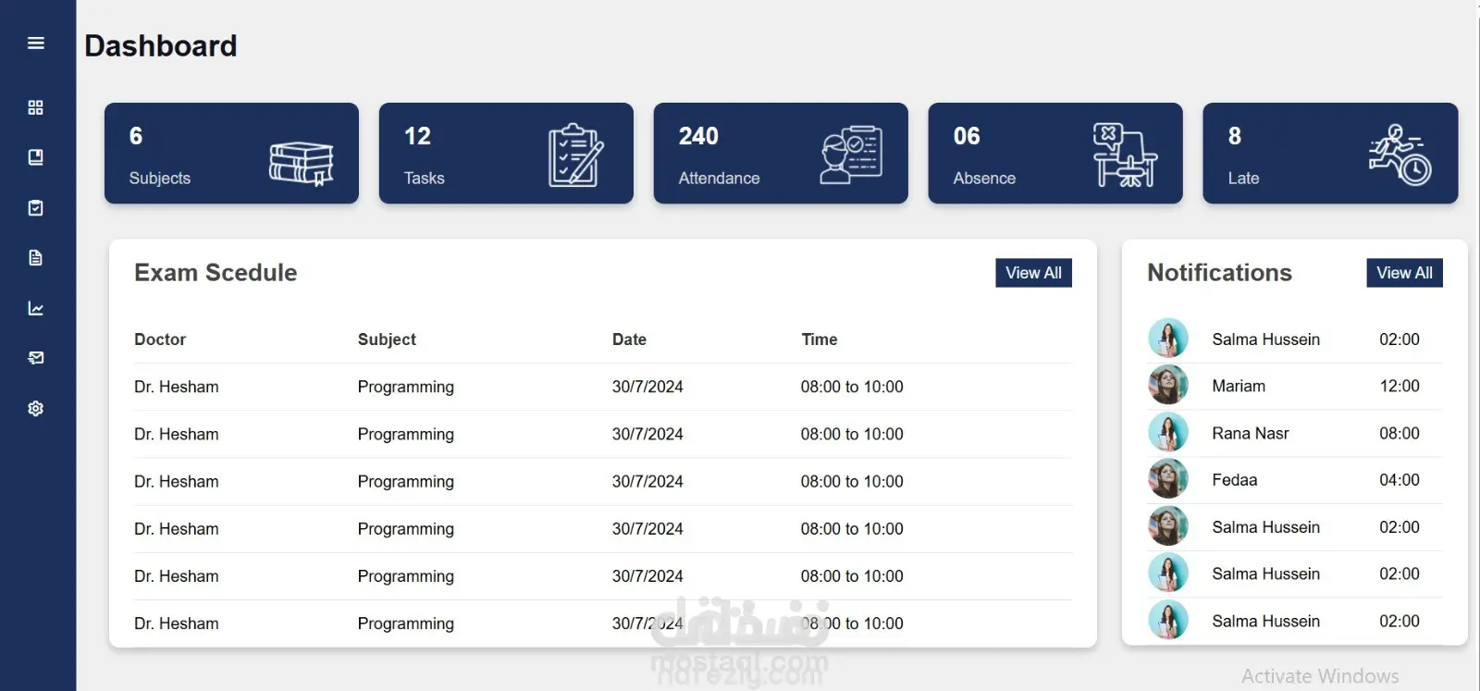This screenshot has height=691, width=1480.
Task: Click the running clock icon on Late card
Action: pyautogui.click(x=1400, y=154)
